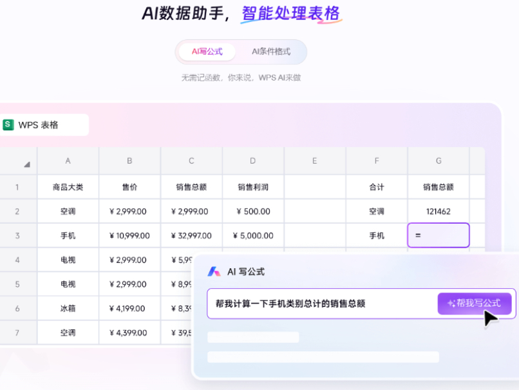Select column D header
The height and width of the screenshot is (390, 519).
click(253, 161)
